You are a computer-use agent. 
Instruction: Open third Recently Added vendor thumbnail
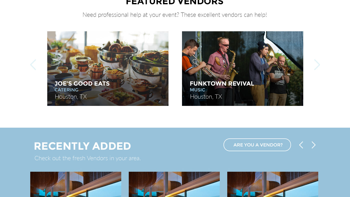point(273,184)
